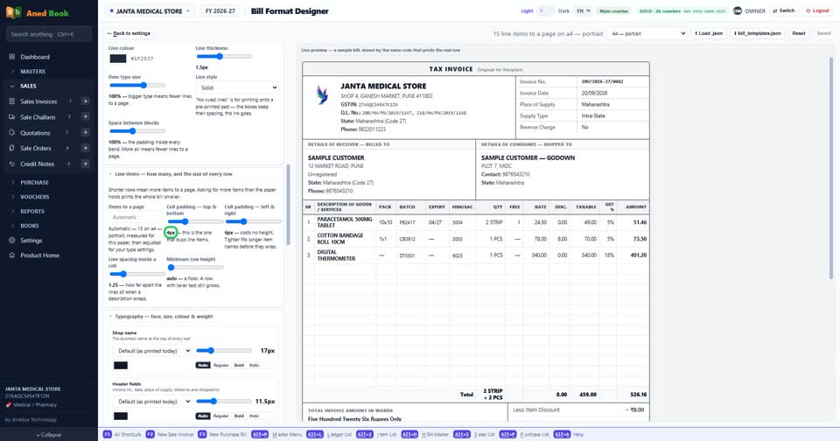
Task: Open the Line style Solid dropdown
Action: pyautogui.click(x=237, y=87)
